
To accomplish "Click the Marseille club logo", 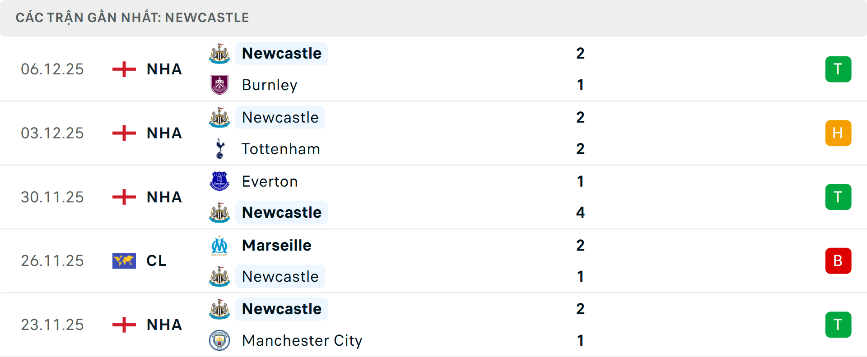I will (x=219, y=246).
